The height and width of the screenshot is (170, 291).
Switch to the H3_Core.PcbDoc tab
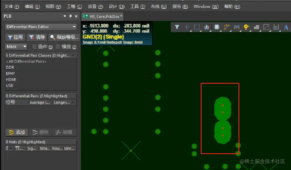pyautogui.click(x=102, y=16)
